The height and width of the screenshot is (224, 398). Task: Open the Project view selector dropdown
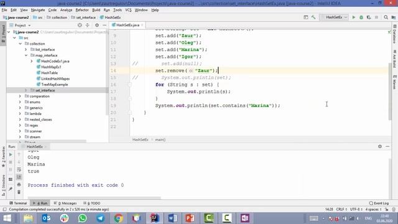click(x=20, y=25)
